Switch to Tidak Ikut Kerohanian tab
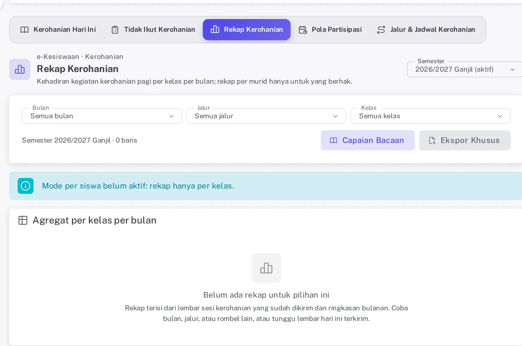The image size is (522, 346). pos(153,30)
